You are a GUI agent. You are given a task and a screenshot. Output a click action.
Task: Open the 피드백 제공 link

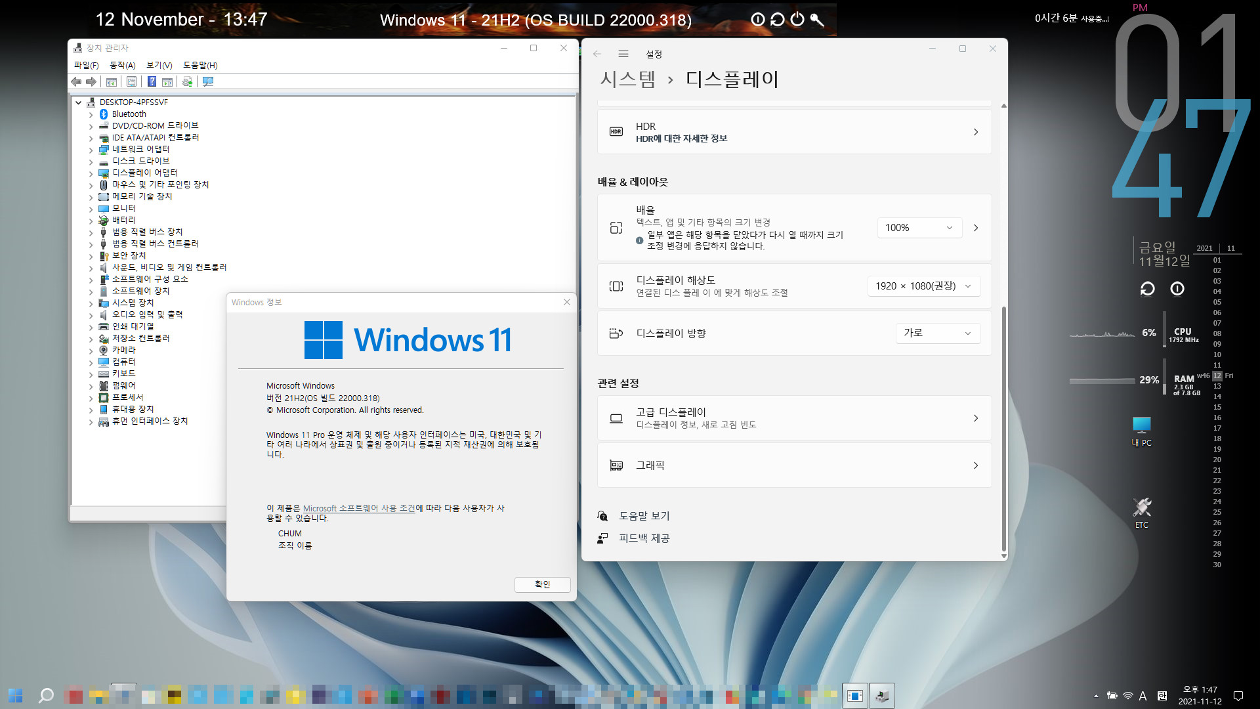(x=644, y=538)
